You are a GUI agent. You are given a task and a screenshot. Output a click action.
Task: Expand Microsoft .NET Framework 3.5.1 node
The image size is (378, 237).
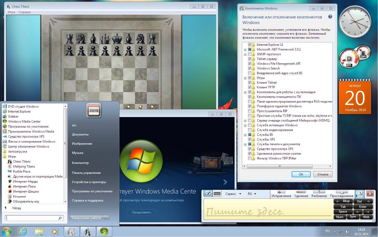coord(245,50)
